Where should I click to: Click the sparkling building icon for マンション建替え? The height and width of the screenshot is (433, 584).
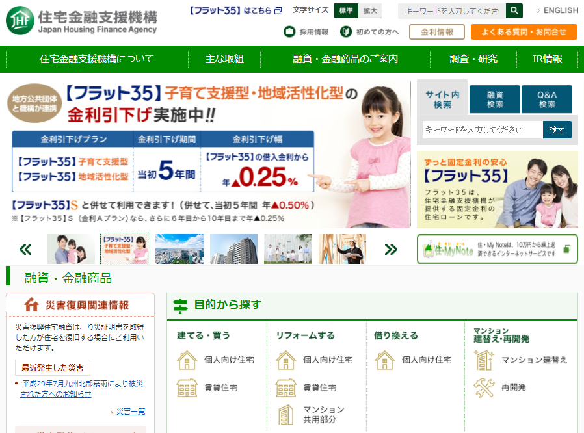484,360
